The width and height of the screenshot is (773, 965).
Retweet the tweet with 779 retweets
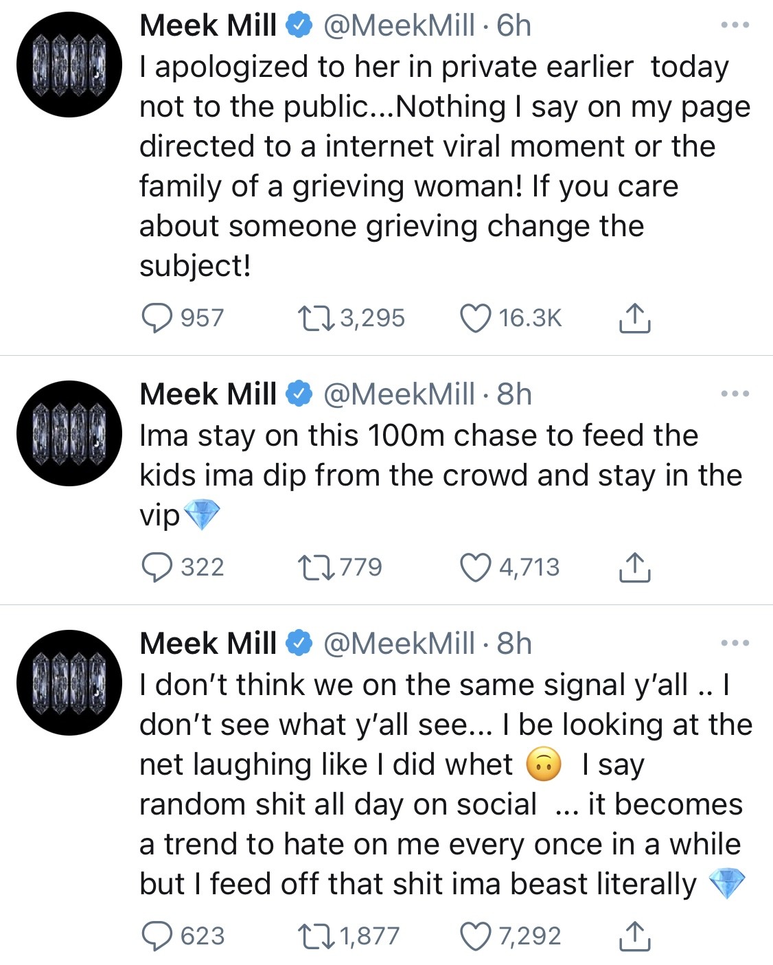pos(316,568)
